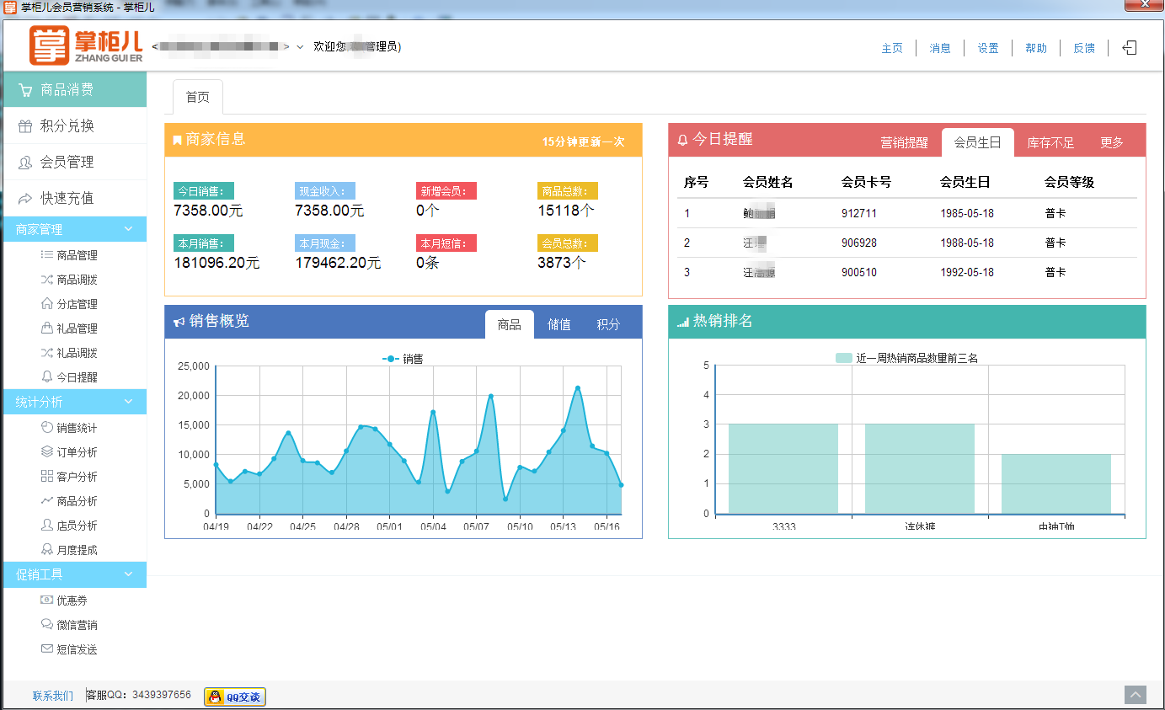
Task: Click the third bar in 热销排名 chart
Action: (x=1056, y=484)
